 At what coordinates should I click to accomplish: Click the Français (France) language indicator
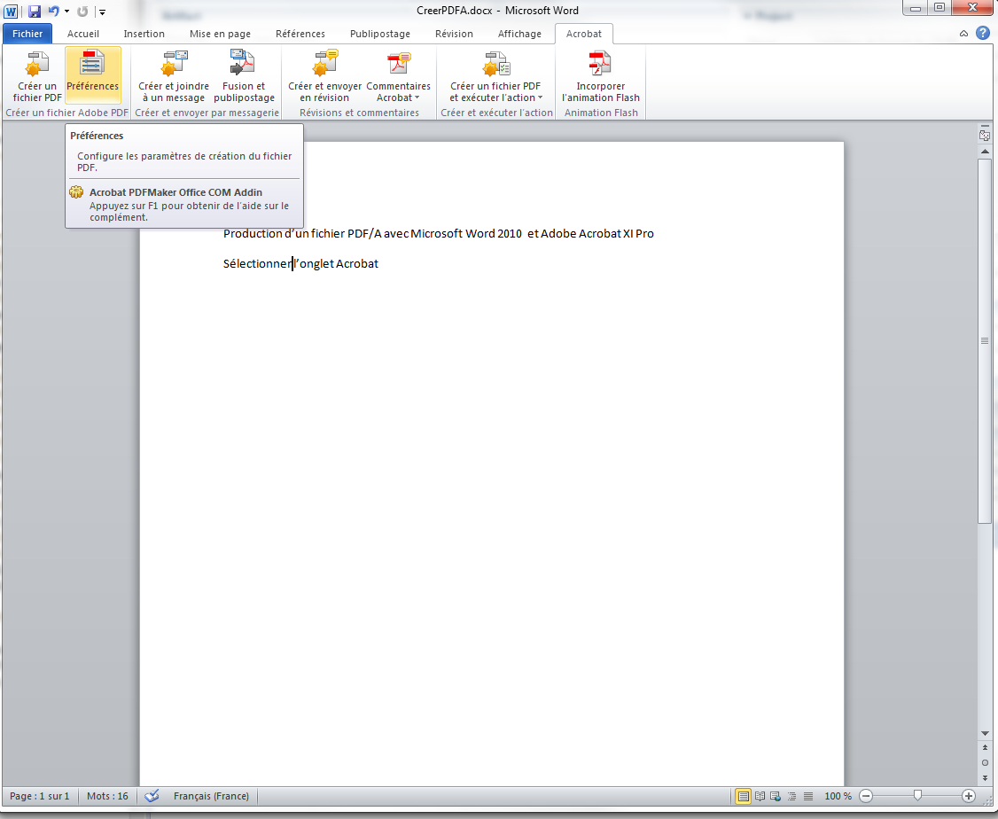point(211,796)
